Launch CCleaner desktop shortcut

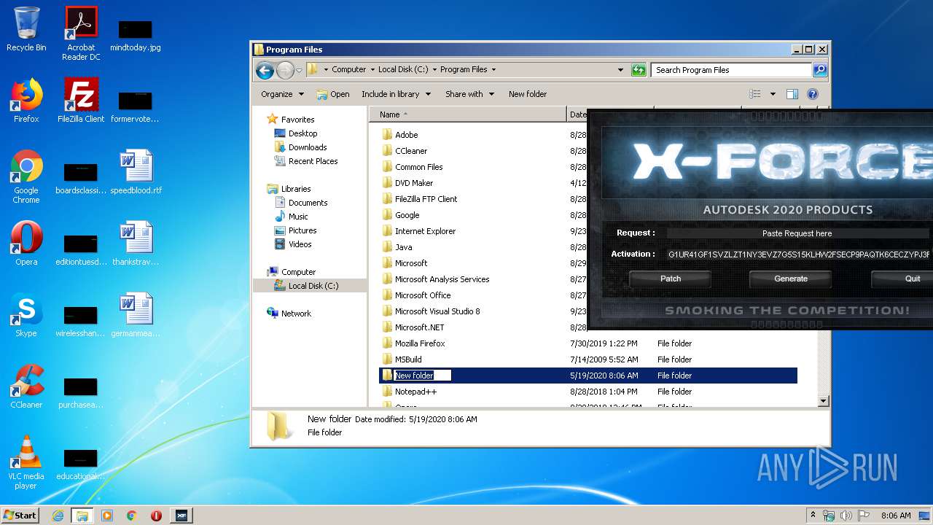click(26, 386)
